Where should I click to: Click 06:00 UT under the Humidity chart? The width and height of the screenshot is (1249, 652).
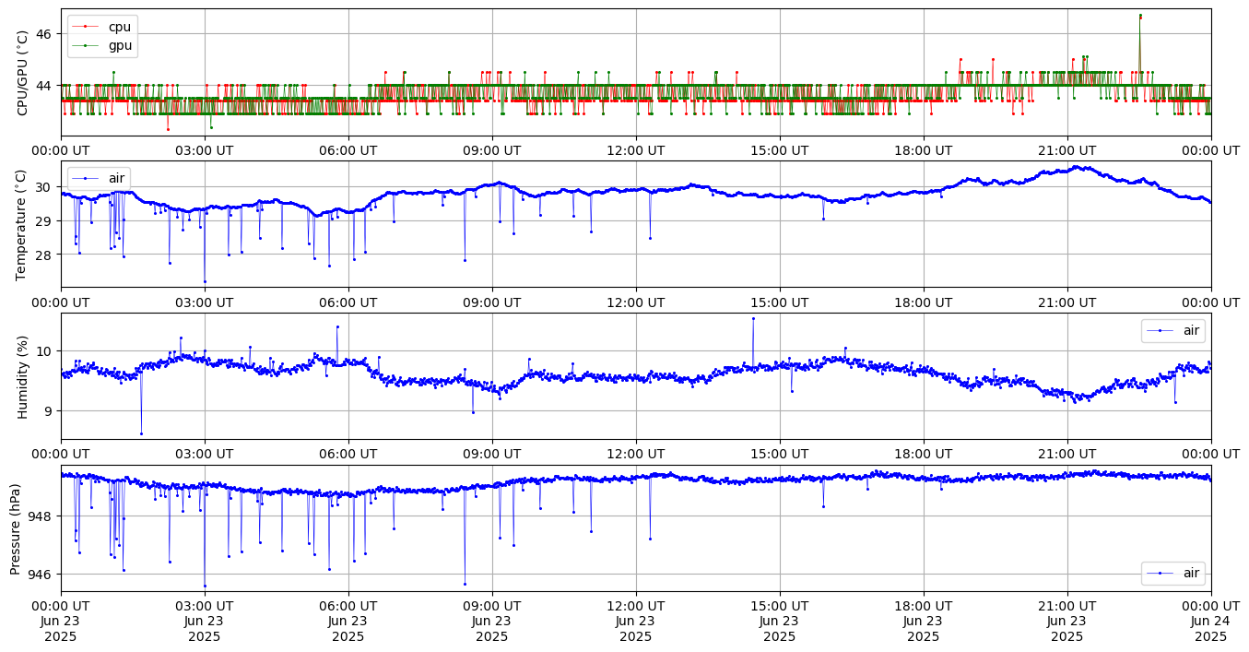pyautogui.click(x=348, y=455)
